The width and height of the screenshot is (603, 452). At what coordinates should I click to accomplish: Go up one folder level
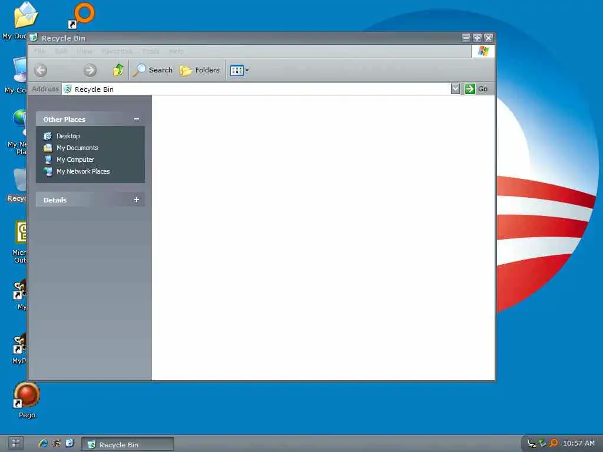[x=118, y=70]
